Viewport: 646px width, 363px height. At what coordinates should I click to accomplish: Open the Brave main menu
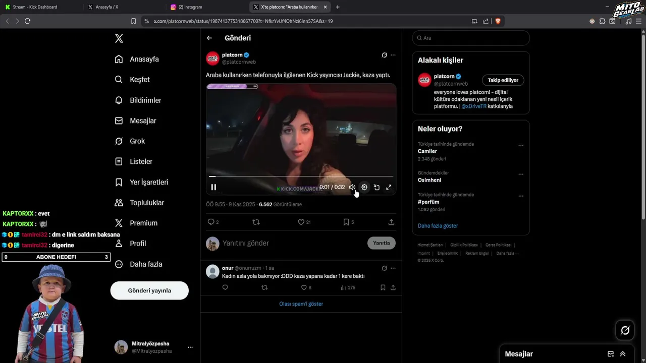click(638, 21)
